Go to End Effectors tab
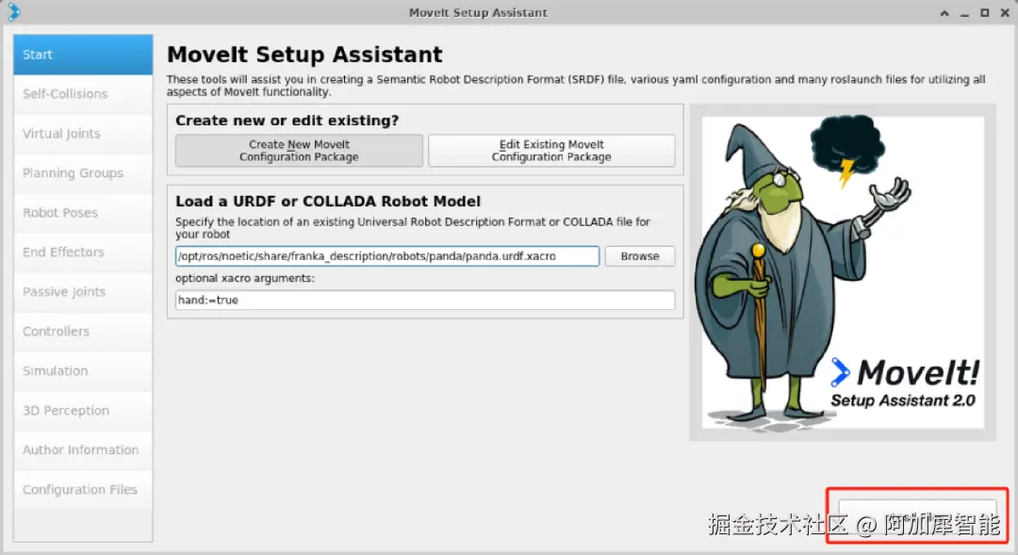Image resolution: width=1018 pixels, height=555 pixels. [83, 253]
